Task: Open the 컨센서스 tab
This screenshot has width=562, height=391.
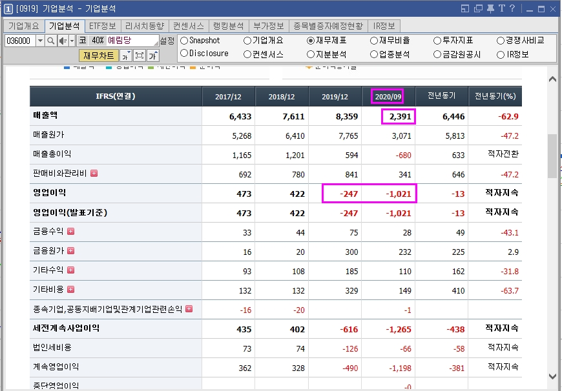Action: click(189, 26)
